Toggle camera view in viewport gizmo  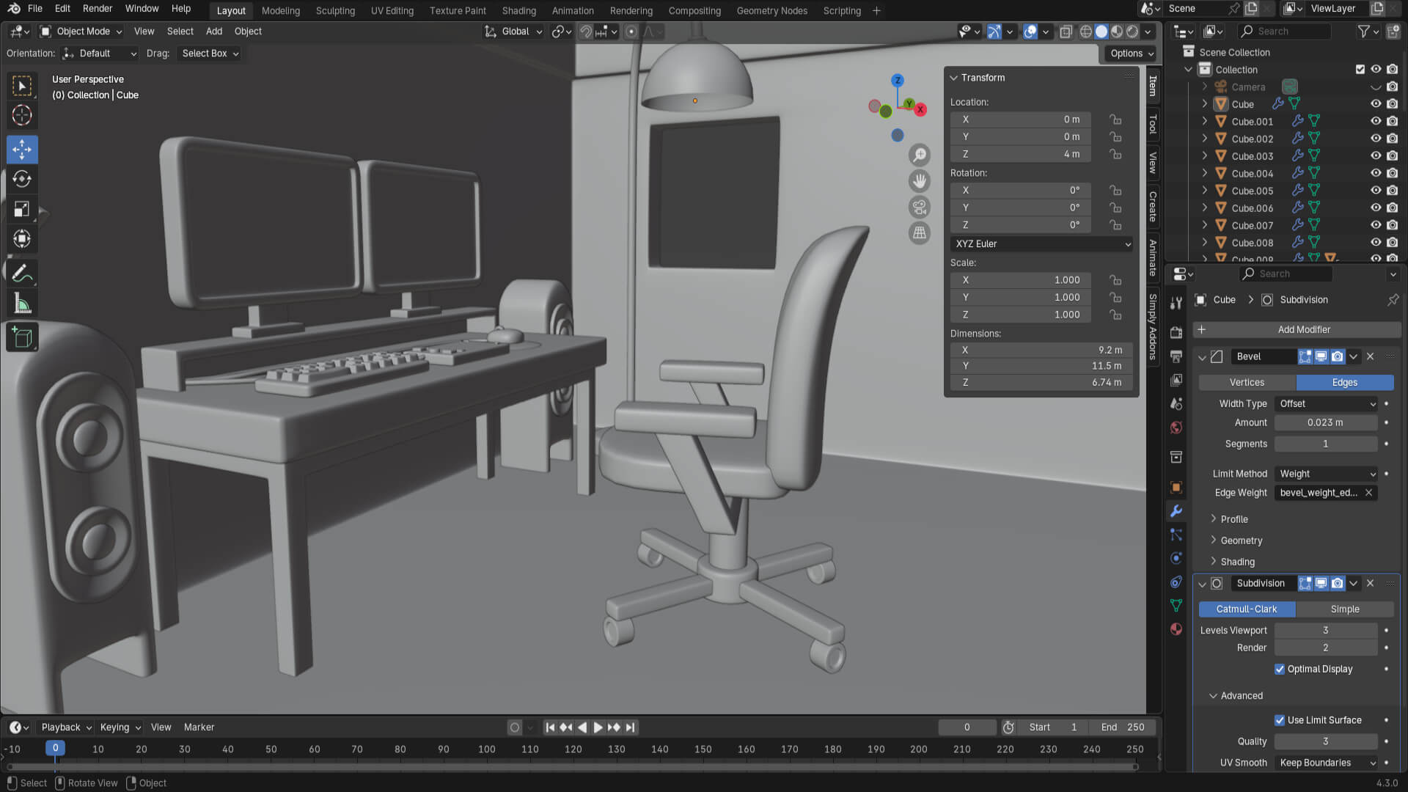(919, 207)
